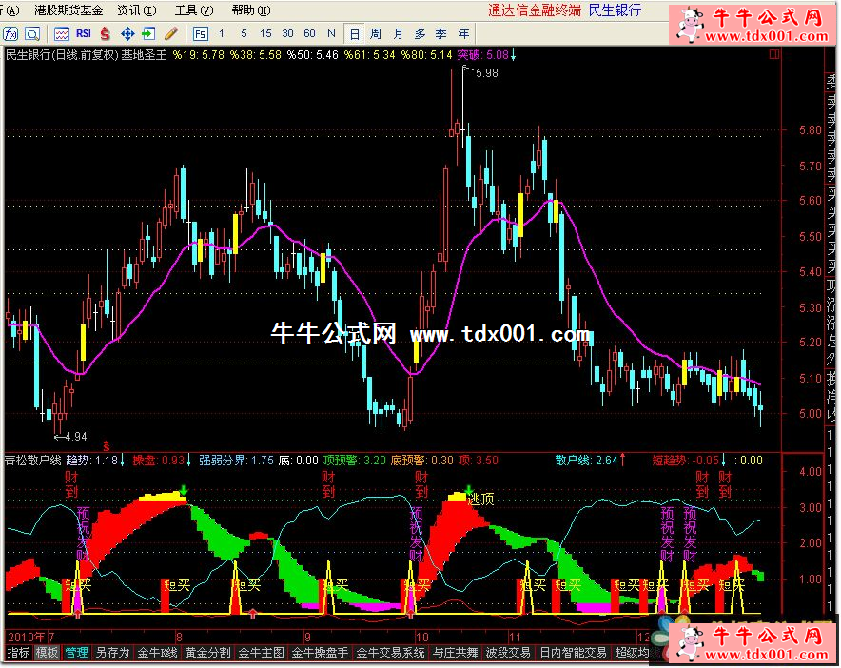Image resolution: width=841 pixels, height=668 pixels.
Task: Click the 民生银行(日线.前复权) chart title
Action: [62, 55]
